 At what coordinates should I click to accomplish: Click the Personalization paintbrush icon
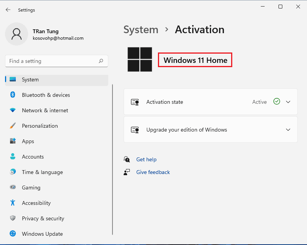click(x=13, y=126)
